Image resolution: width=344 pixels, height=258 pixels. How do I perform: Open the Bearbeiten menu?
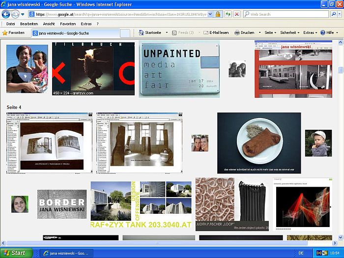coord(29,24)
